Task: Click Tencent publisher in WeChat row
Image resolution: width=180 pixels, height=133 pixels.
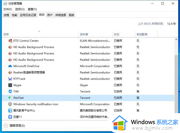Action: (x=85, y=98)
